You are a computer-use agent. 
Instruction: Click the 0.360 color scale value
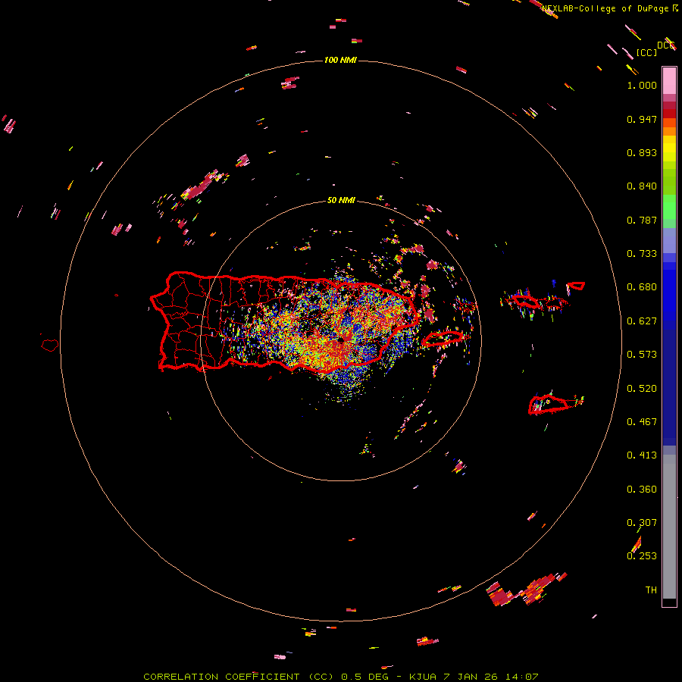click(642, 490)
